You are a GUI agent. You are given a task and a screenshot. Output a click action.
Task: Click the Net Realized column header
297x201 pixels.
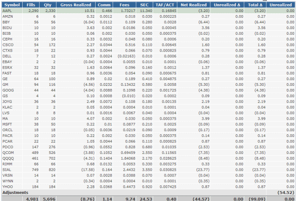[193, 5]
